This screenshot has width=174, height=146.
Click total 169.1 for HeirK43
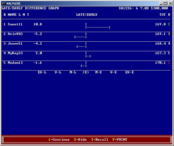pos(160,34)
